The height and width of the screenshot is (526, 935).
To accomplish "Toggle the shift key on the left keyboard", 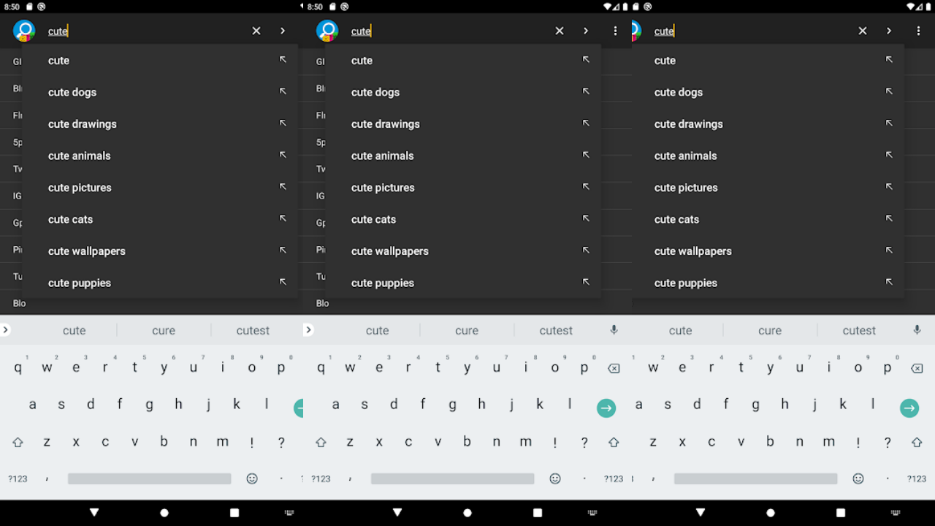I will [x=18, y=442].
